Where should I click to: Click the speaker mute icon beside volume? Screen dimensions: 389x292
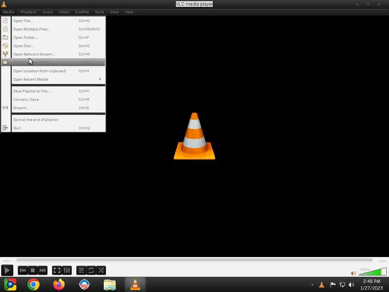pyautogui.click(x=354, y=273)
